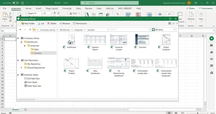Click the Copy icon in Excel clipboard group
Image resolution: width=216 pixels, height=114 pixels.
(10, 17)
